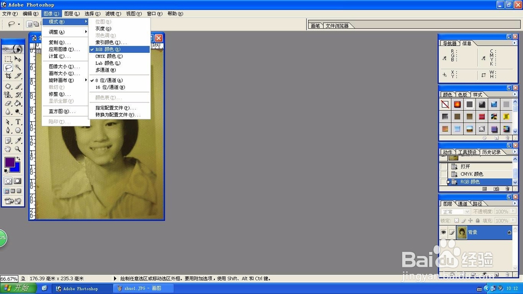Screen dimensions: 523x294
Task: Open the 文件浏览器 palette well tab
Action: (x=337, y=26)
